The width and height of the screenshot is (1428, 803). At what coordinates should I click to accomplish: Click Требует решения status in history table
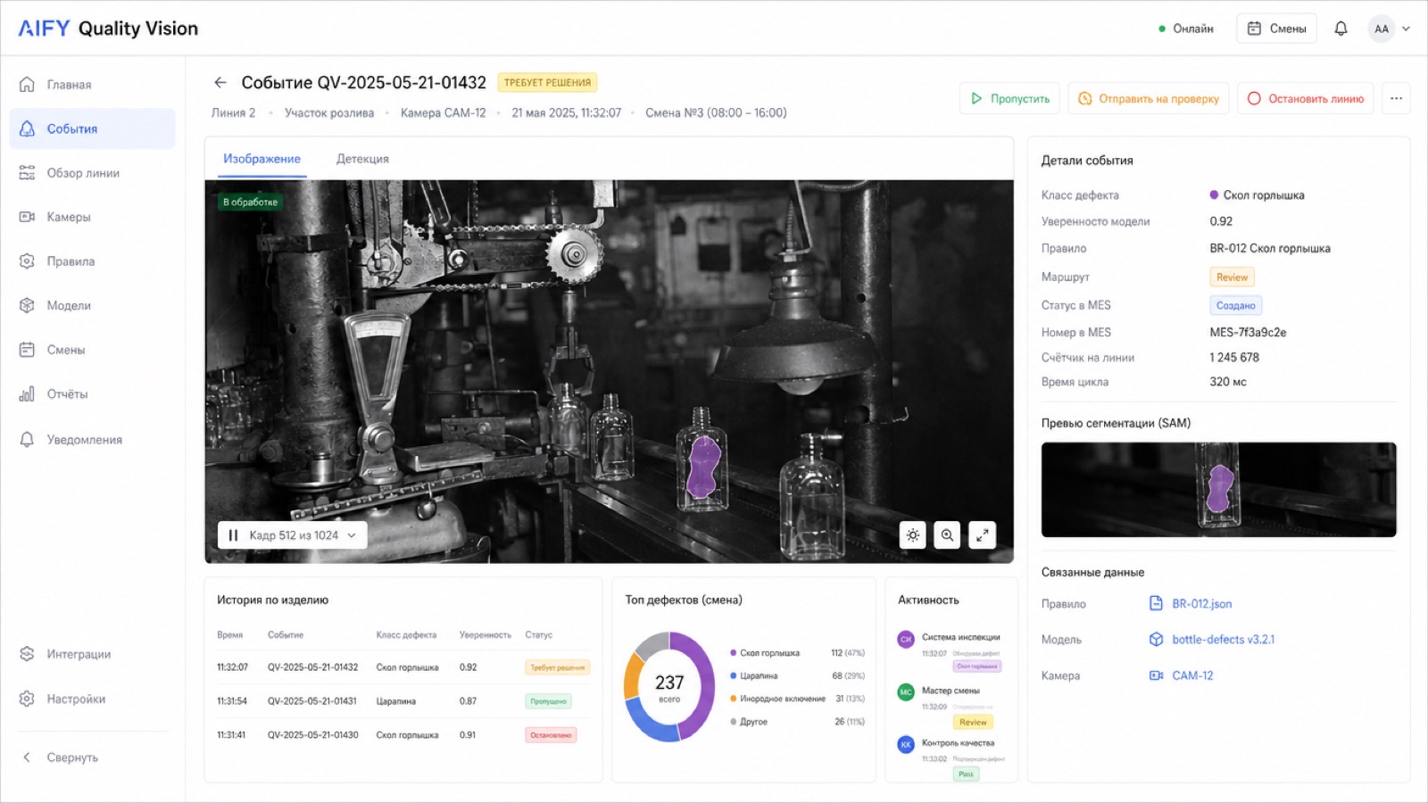click(x=558, y=667)
